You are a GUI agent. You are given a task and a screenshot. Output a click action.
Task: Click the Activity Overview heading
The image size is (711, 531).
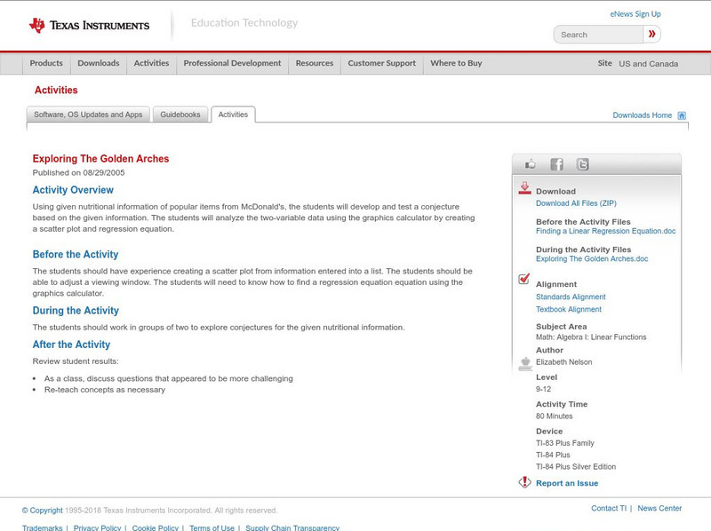(73, 190)
